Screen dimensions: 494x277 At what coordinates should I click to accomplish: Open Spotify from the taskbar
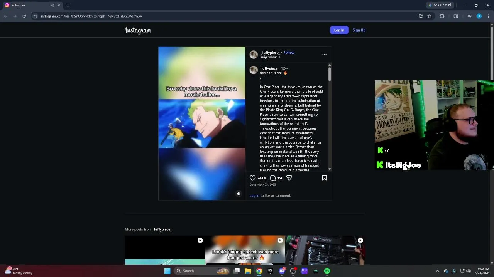(x=327, y=271)
